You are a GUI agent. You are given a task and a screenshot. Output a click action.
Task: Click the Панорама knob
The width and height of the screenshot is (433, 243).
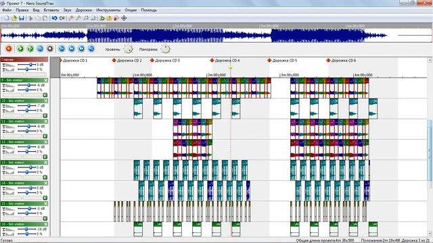pos(165,49)
